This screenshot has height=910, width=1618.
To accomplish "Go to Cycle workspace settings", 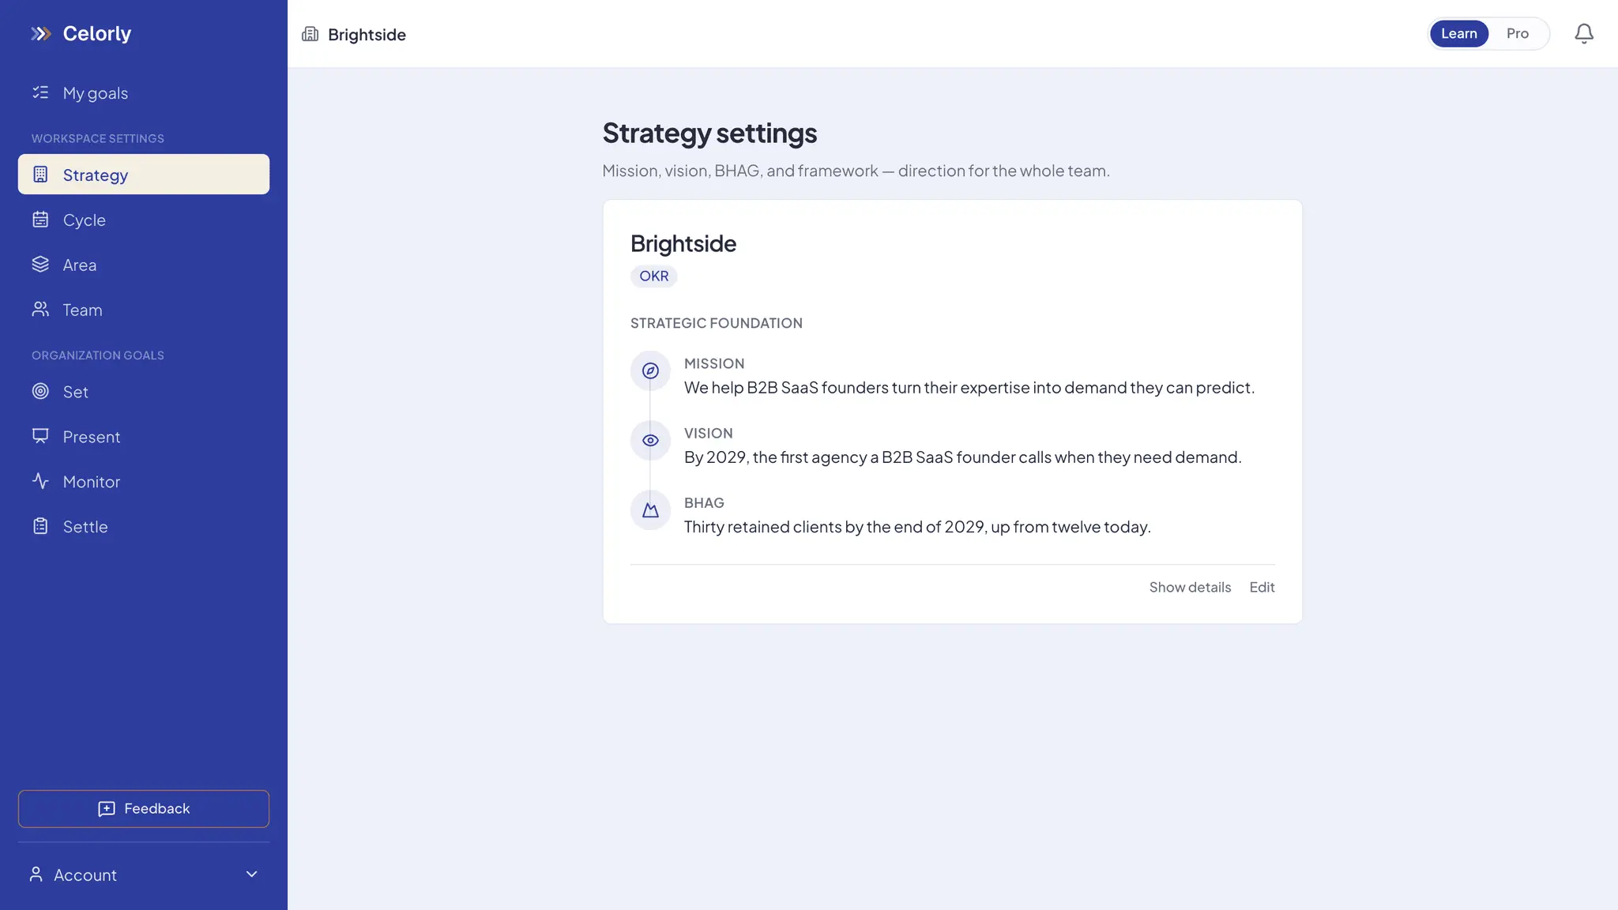I will 144,220.
